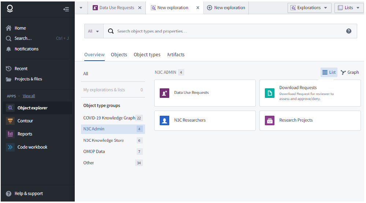Open the Data Use Requests card
This screenshot has height=203, width=366.
click(205, 93)
